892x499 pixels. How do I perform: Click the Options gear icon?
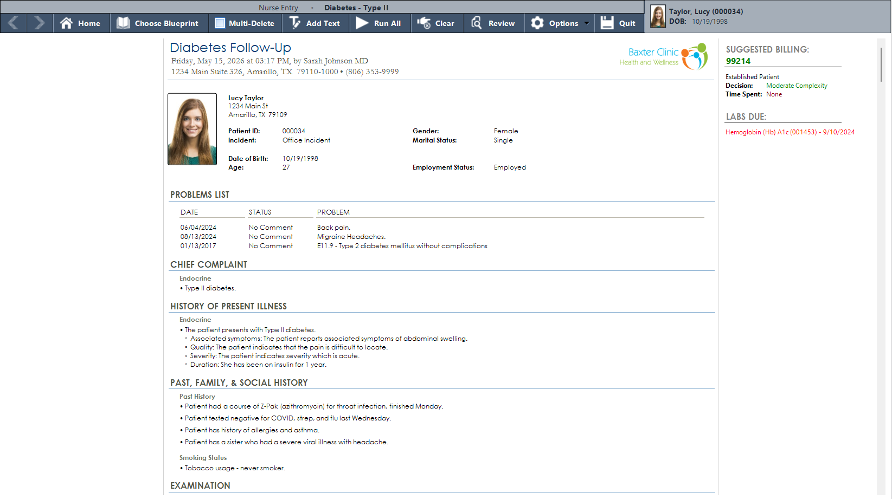(537, 23)
